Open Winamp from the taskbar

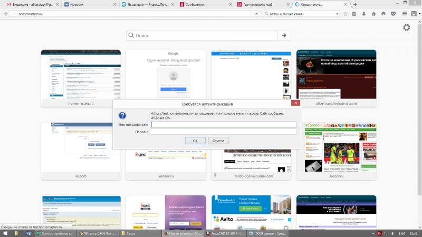97,233
